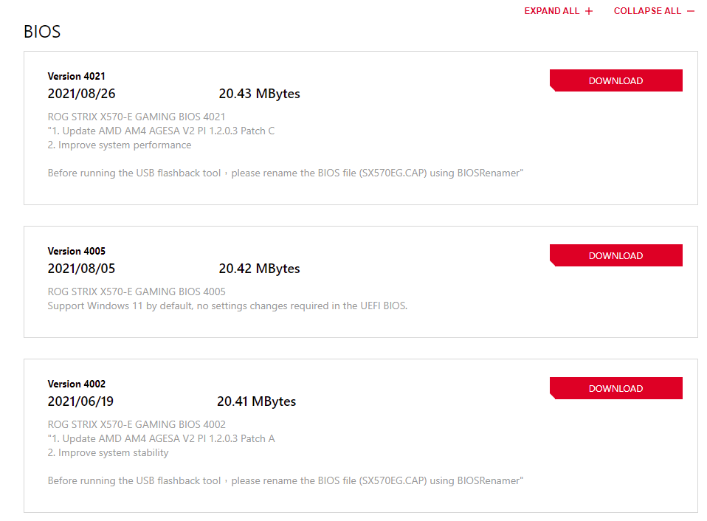This screenshot has height=521, width=707.
Task: Click the AGESA Patch C update note
Action: tap(161, 131)
